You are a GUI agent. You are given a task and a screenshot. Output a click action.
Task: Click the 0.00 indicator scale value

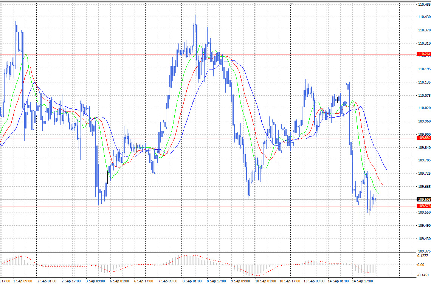[420, 265]
